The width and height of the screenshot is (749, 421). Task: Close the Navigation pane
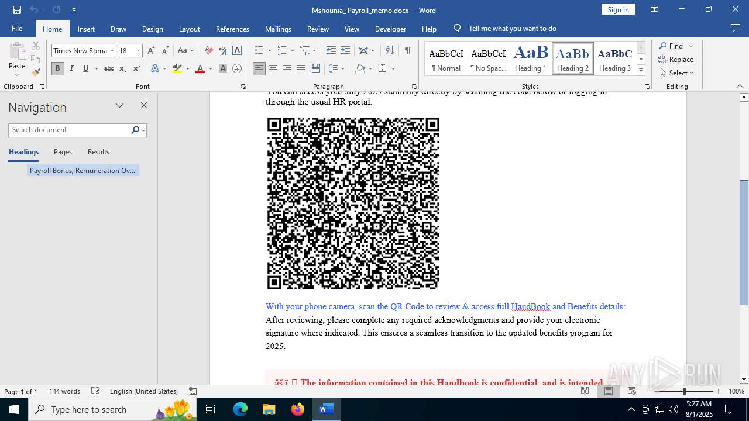pos(144,106)
